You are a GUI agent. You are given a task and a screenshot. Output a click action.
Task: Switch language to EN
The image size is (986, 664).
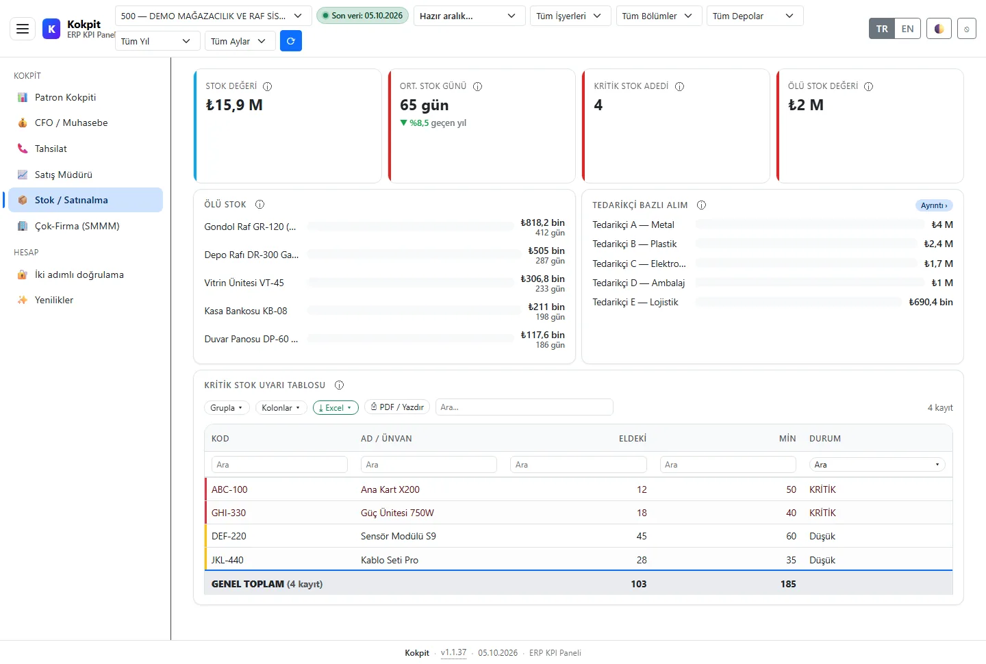point(908,29)
